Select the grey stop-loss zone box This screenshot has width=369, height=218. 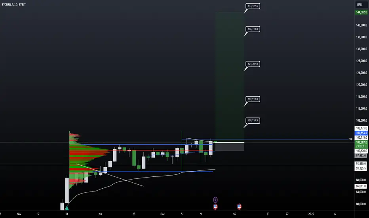click(x=230, y=147)
